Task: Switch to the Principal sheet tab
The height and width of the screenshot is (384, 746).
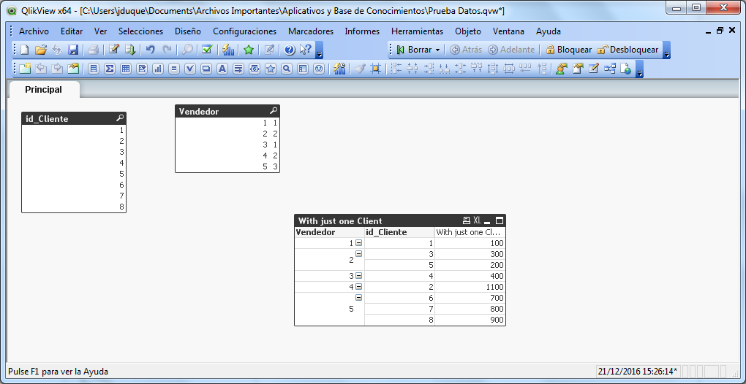Action: [x=43, y=89]
